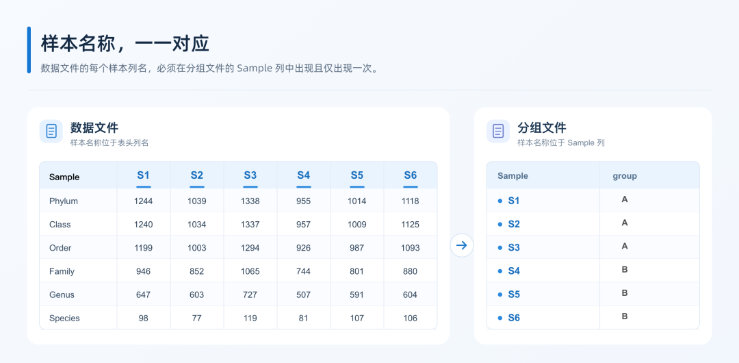Click the cell with value 1003
The height and width of the screenshot is (363, 739).
[x=197, y=248]
